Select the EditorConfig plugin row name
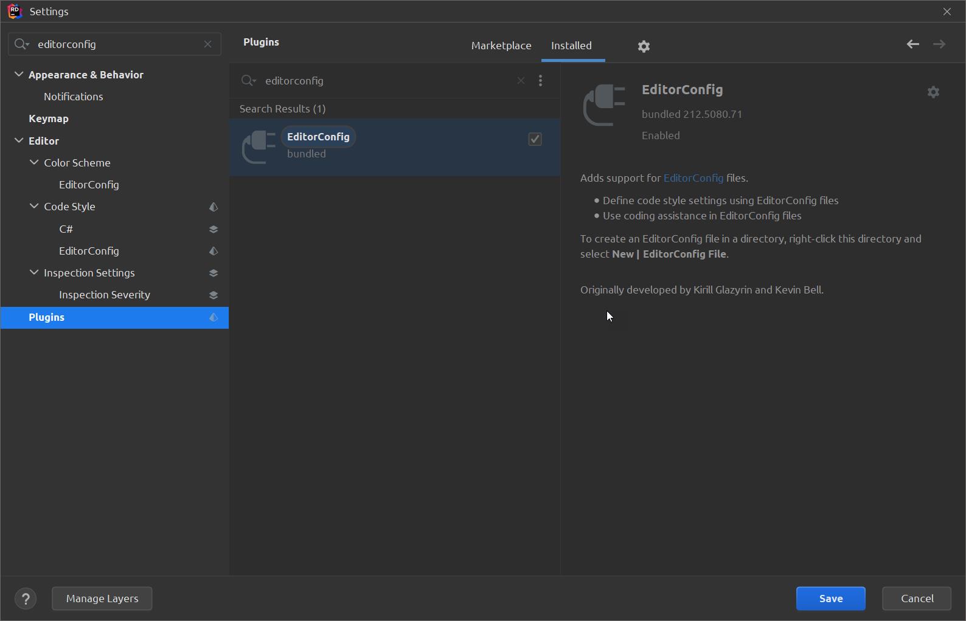 click(x=318, y=137)
